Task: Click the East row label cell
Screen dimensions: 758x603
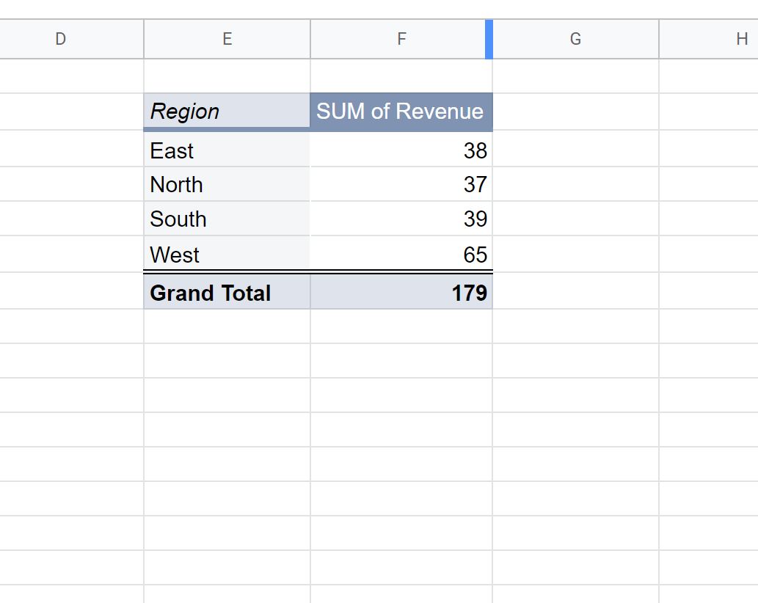Action: click(227, 150)
